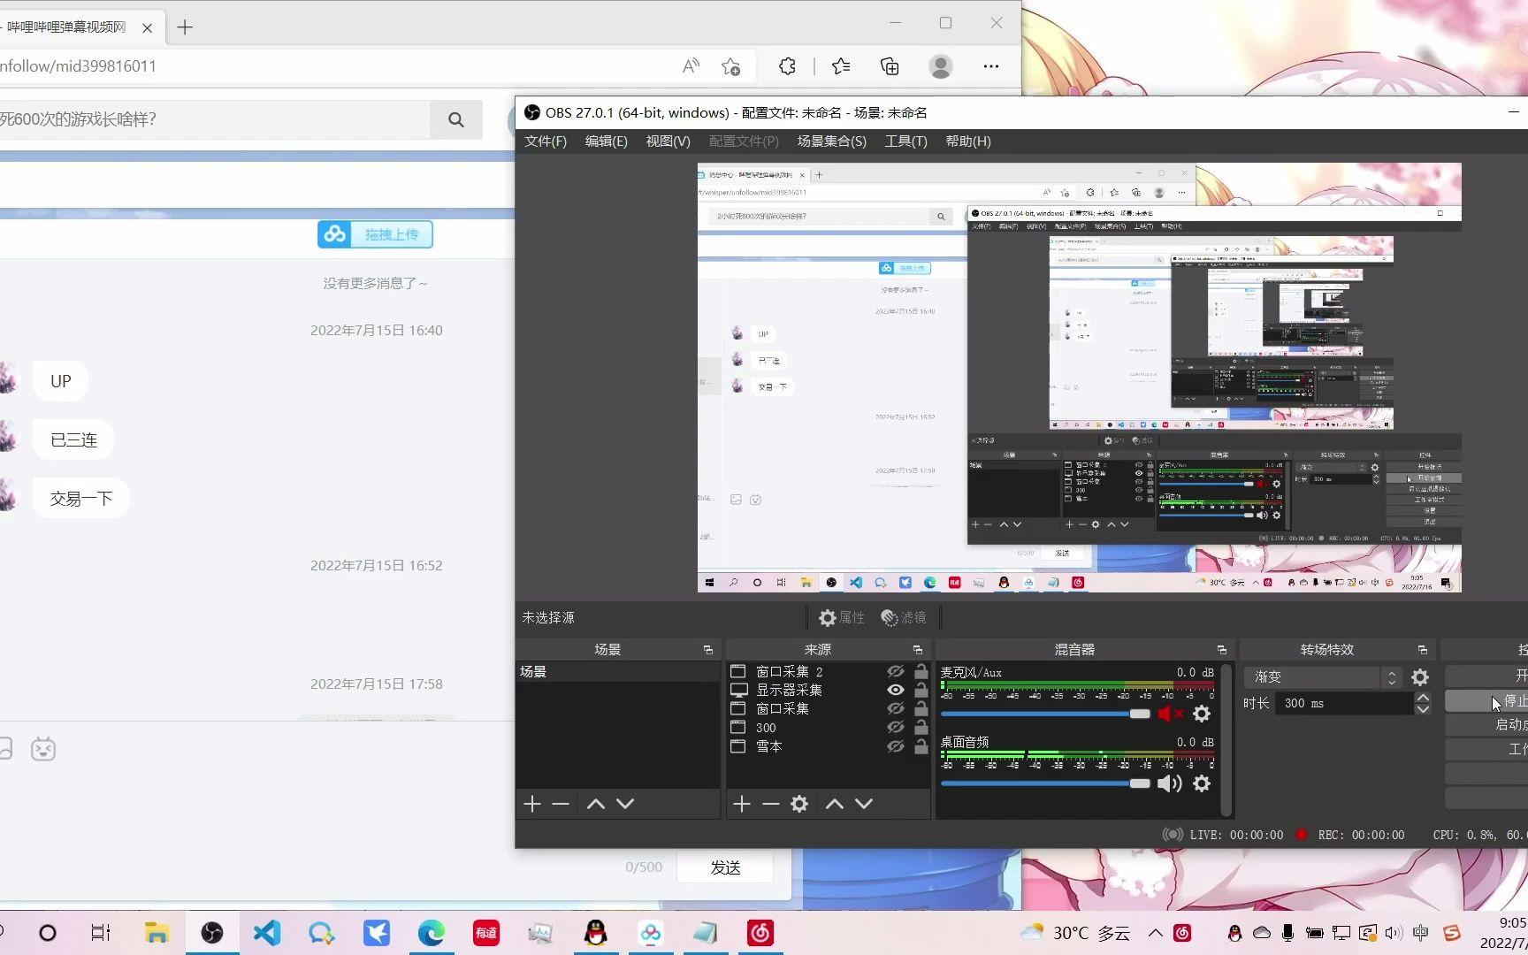Add a new scene with the plus icon
The height and width of the screenshot is (955, 1528).
pyautogui.click(x=532, y=804)
